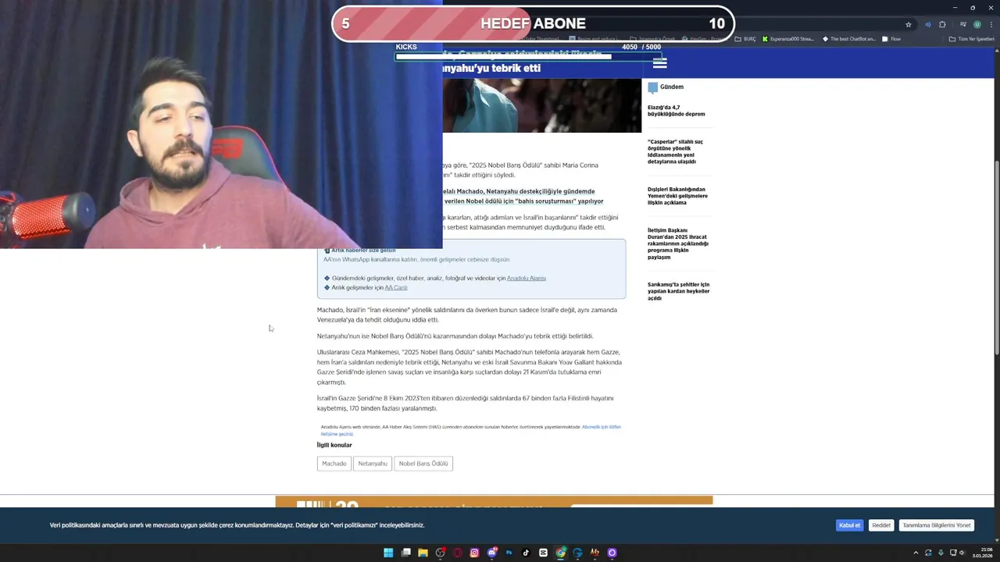Click the Gündem section heading

671,87
